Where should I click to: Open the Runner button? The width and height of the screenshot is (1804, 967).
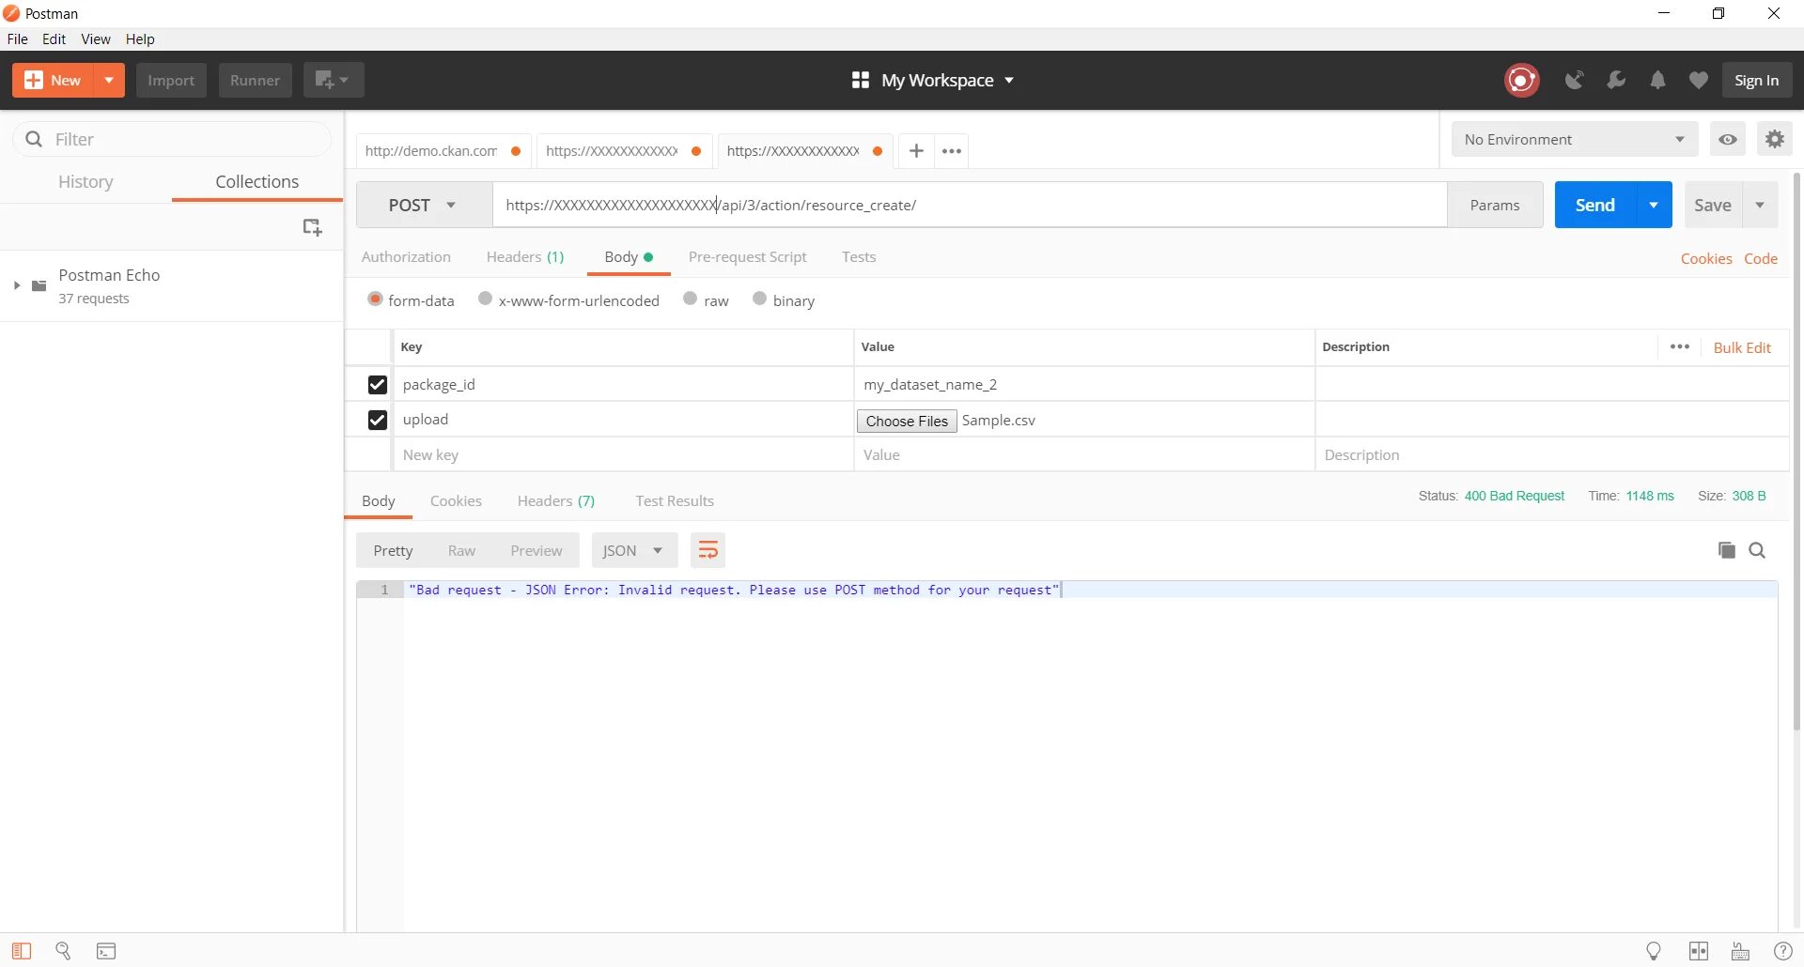[255, 80]
